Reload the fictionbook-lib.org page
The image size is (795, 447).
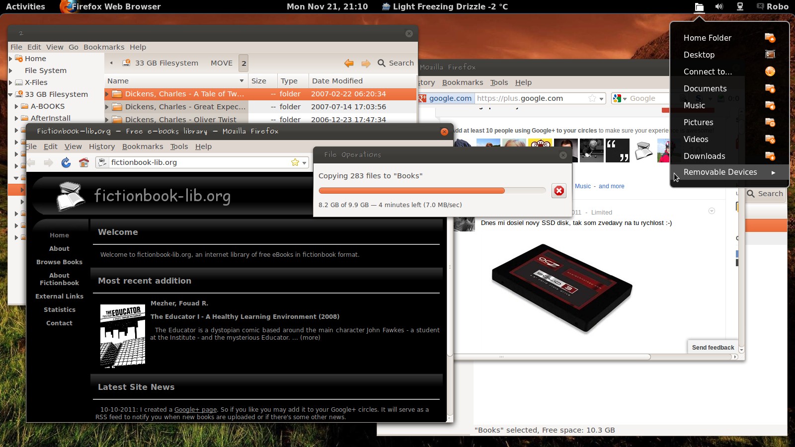pyautogui.click(x=66, y=162)
